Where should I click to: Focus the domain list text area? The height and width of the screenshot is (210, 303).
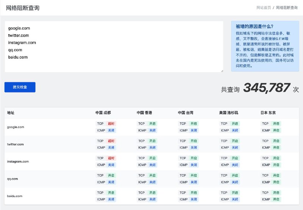coord(114,47)
